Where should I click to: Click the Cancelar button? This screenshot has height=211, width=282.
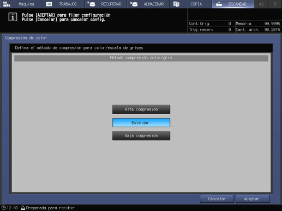217,199
